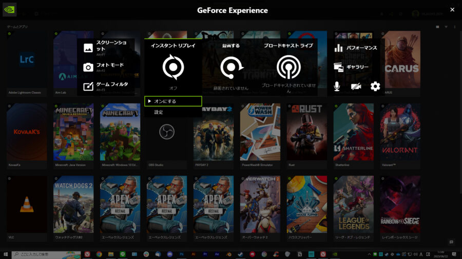
Task: Click the Screenshot (スクリーンショット) icon
Action: point(88,48)
